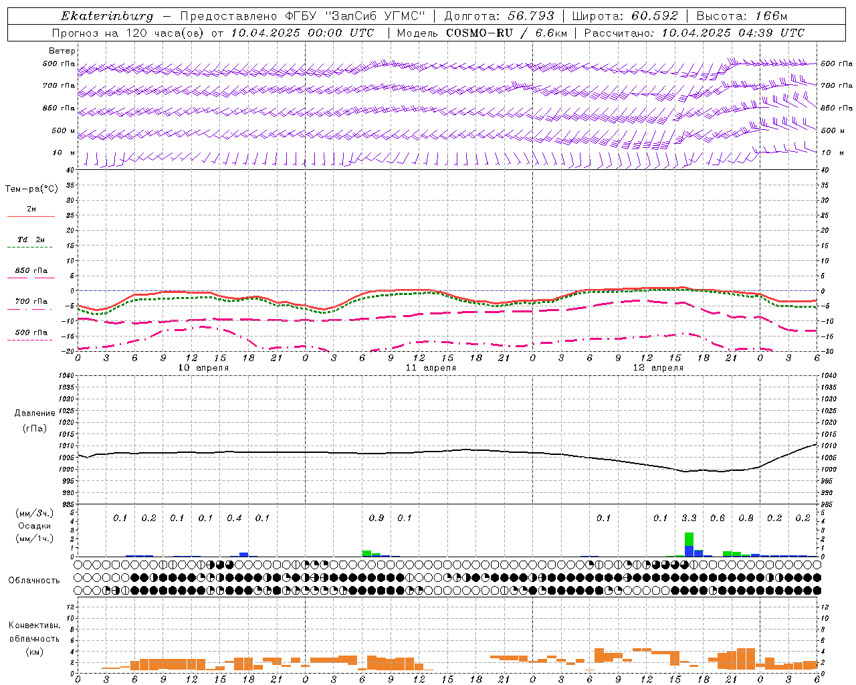856x685 pixels.
Task: Click the 'Ветер' wind panel label
Action: point(62,51)
